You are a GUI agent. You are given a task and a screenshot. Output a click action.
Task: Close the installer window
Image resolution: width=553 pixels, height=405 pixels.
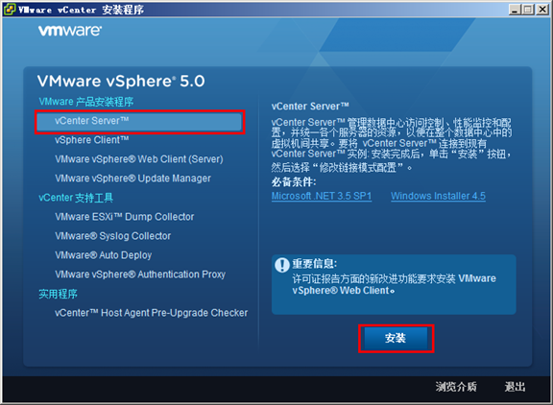[x=542, y=10]
